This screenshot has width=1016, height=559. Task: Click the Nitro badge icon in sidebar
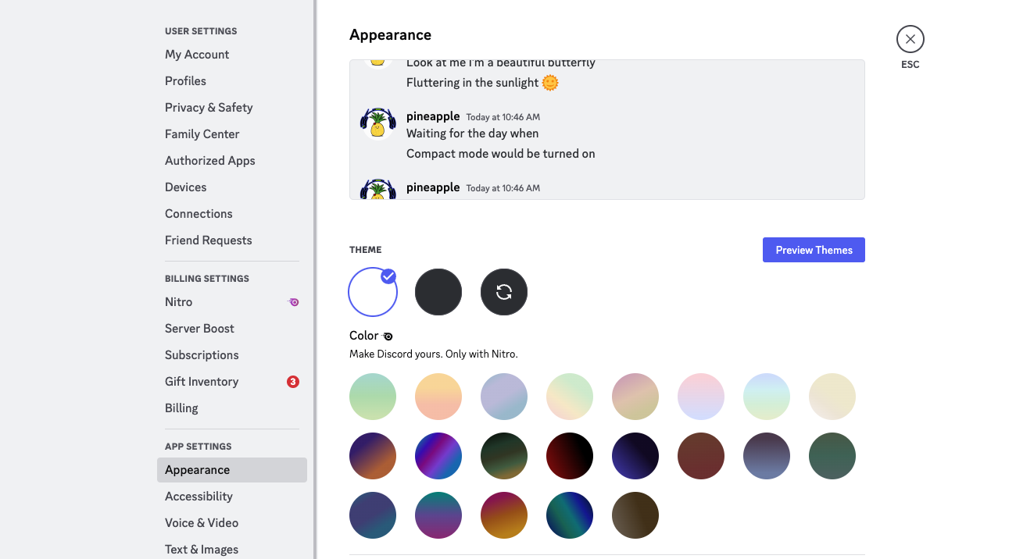pyautogui.click(x=294, y=302)
